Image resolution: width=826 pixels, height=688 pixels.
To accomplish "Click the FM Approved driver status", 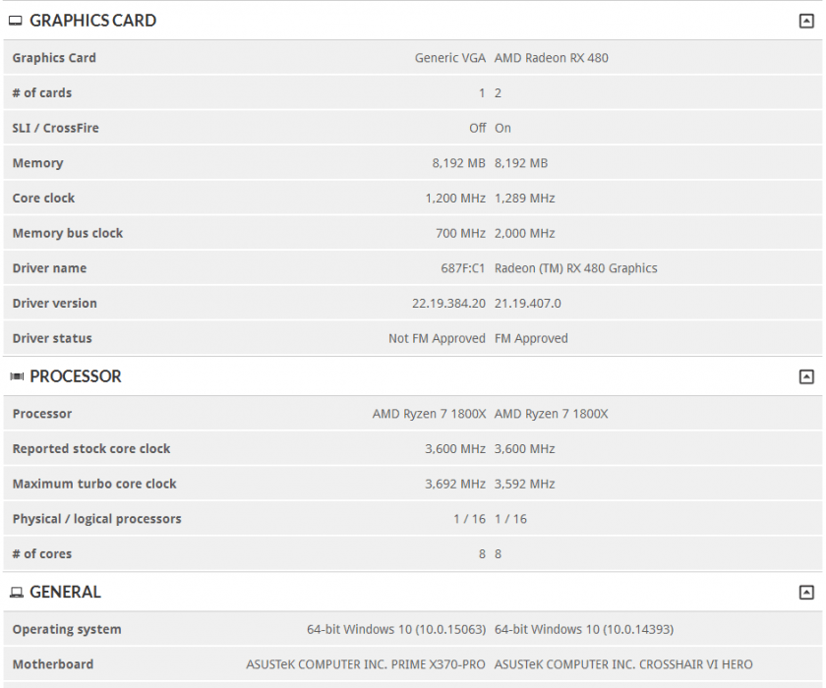I will coord(531,338).
